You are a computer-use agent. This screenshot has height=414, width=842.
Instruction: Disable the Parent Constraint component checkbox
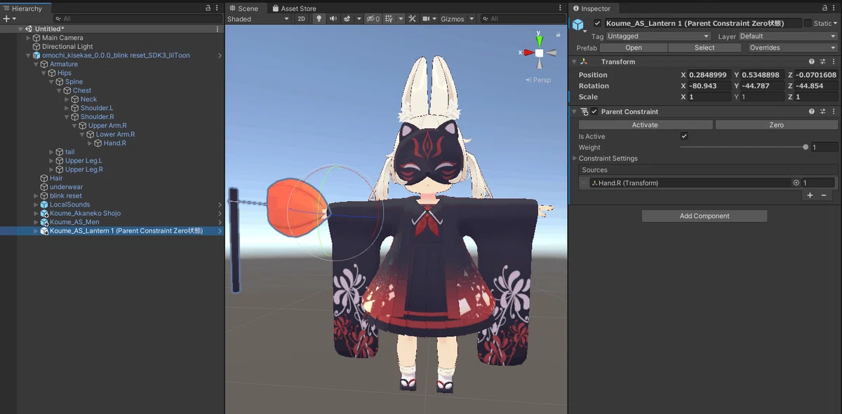[594, 111]
